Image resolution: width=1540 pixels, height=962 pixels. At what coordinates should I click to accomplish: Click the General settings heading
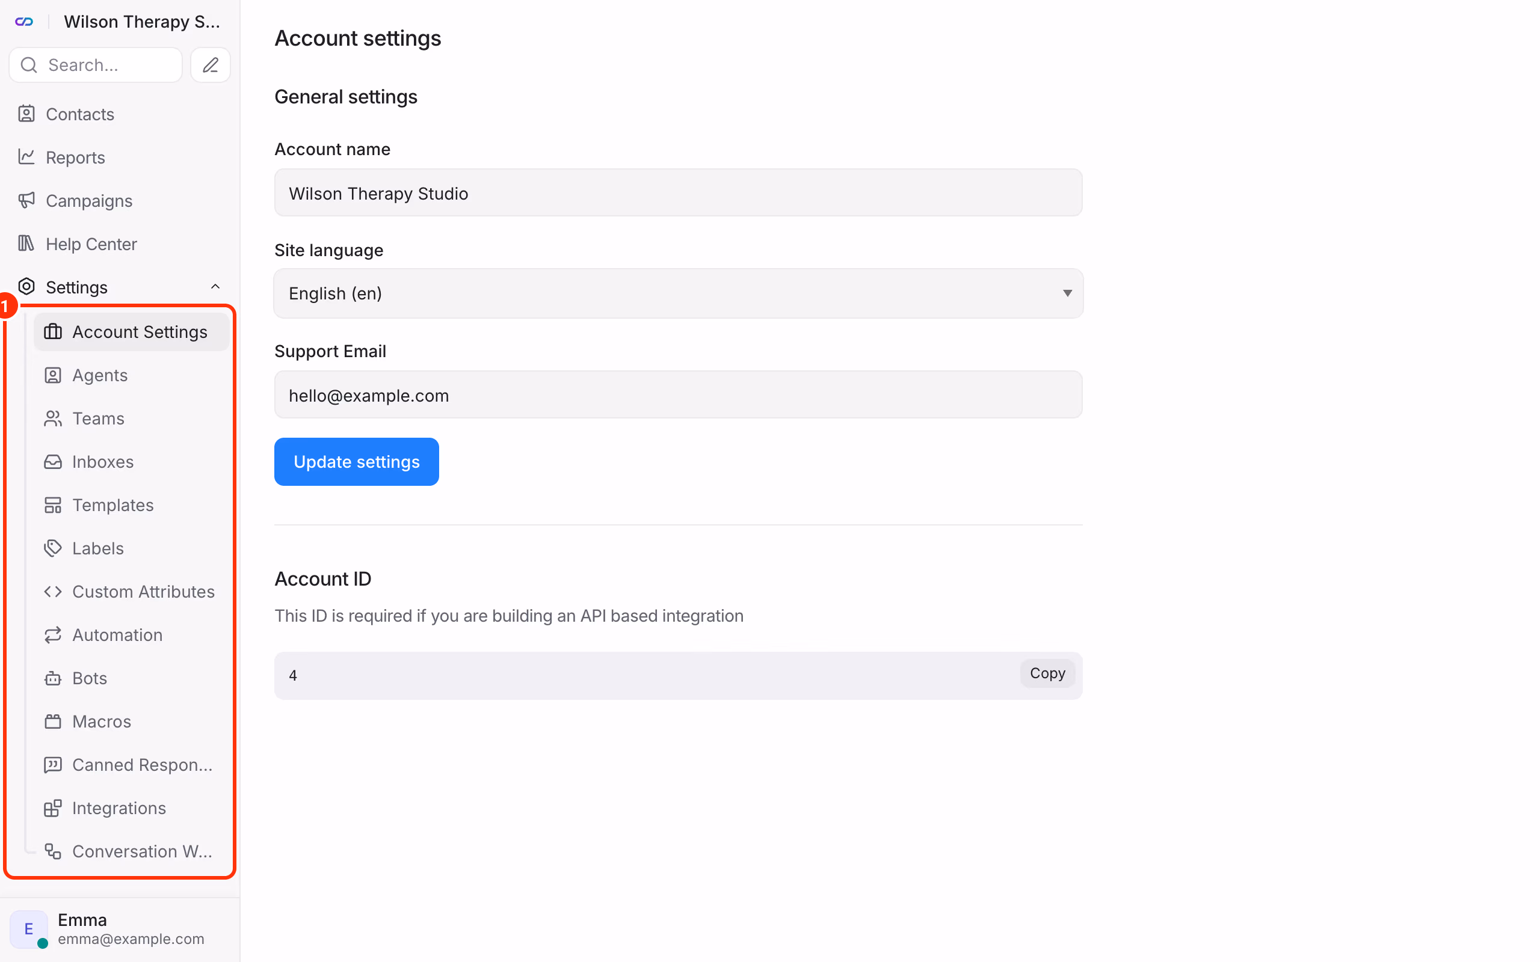345,97
